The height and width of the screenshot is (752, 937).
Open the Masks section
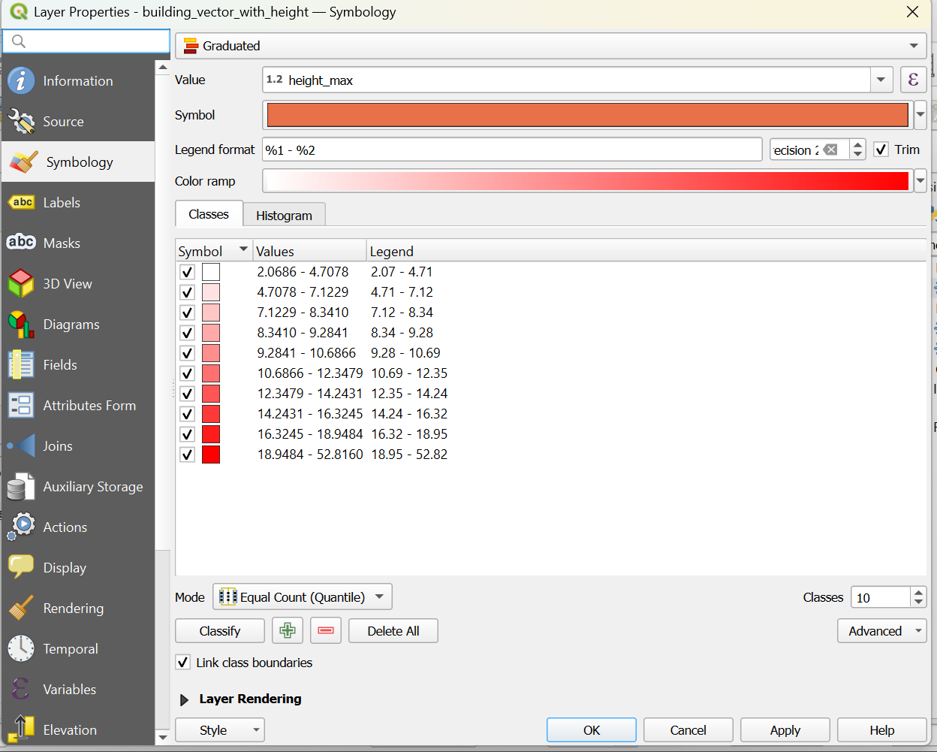(x=78, y=243)
